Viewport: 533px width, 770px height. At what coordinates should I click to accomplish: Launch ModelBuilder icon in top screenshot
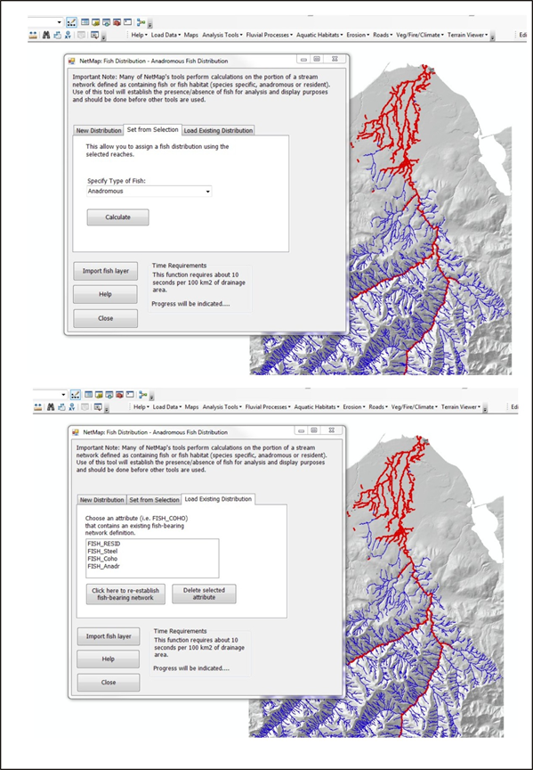point(141,22)
